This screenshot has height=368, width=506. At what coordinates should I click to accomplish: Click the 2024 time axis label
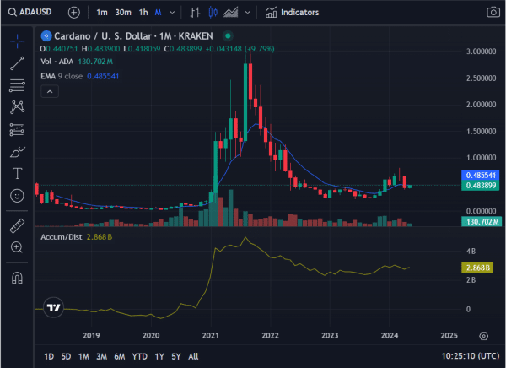tap(390, 336)
